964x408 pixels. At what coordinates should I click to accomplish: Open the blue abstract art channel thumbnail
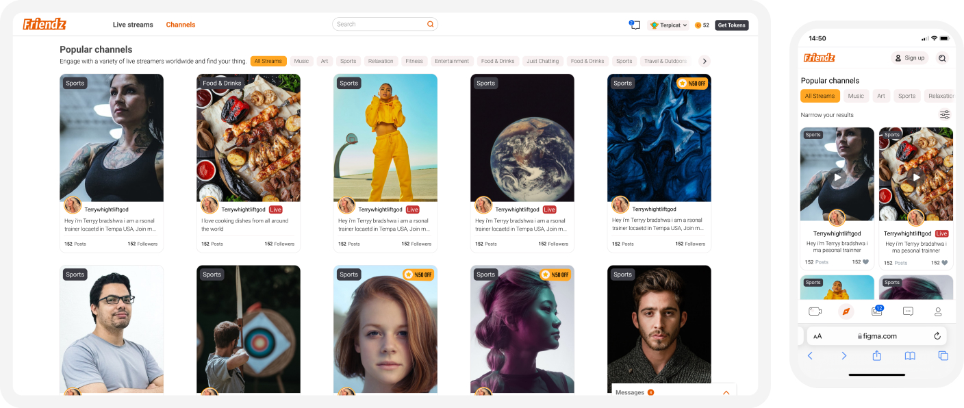tap(659, 138)
